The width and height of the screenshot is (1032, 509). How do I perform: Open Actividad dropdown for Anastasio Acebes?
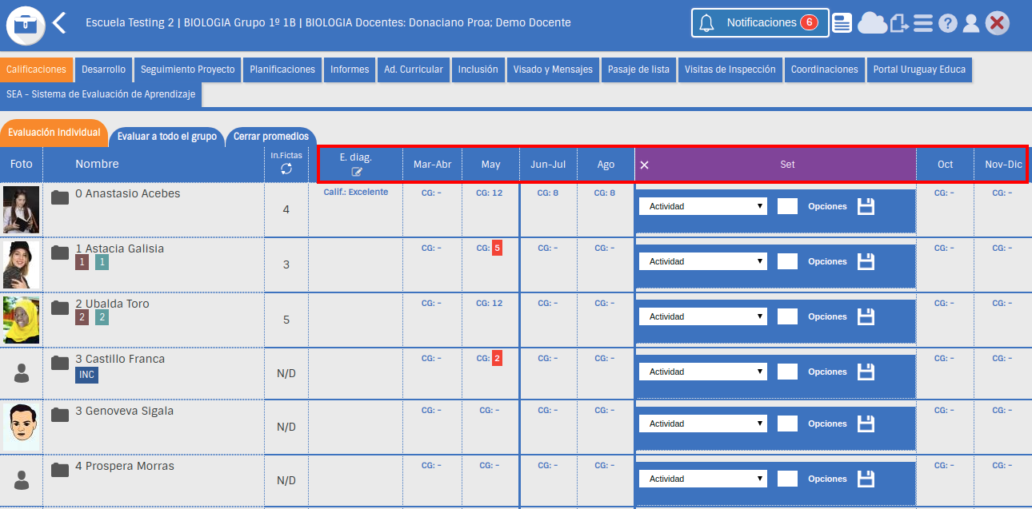703,206
